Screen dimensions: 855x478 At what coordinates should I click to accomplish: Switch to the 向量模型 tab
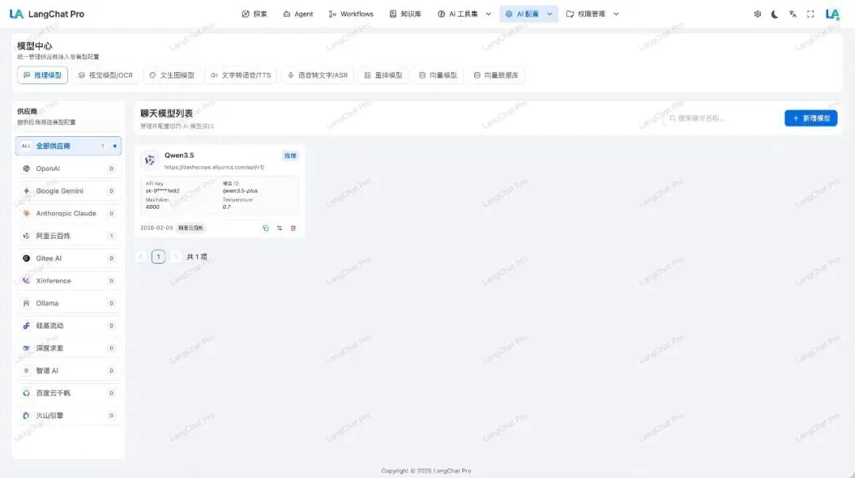pyautogui.click(x=438, y=75)
